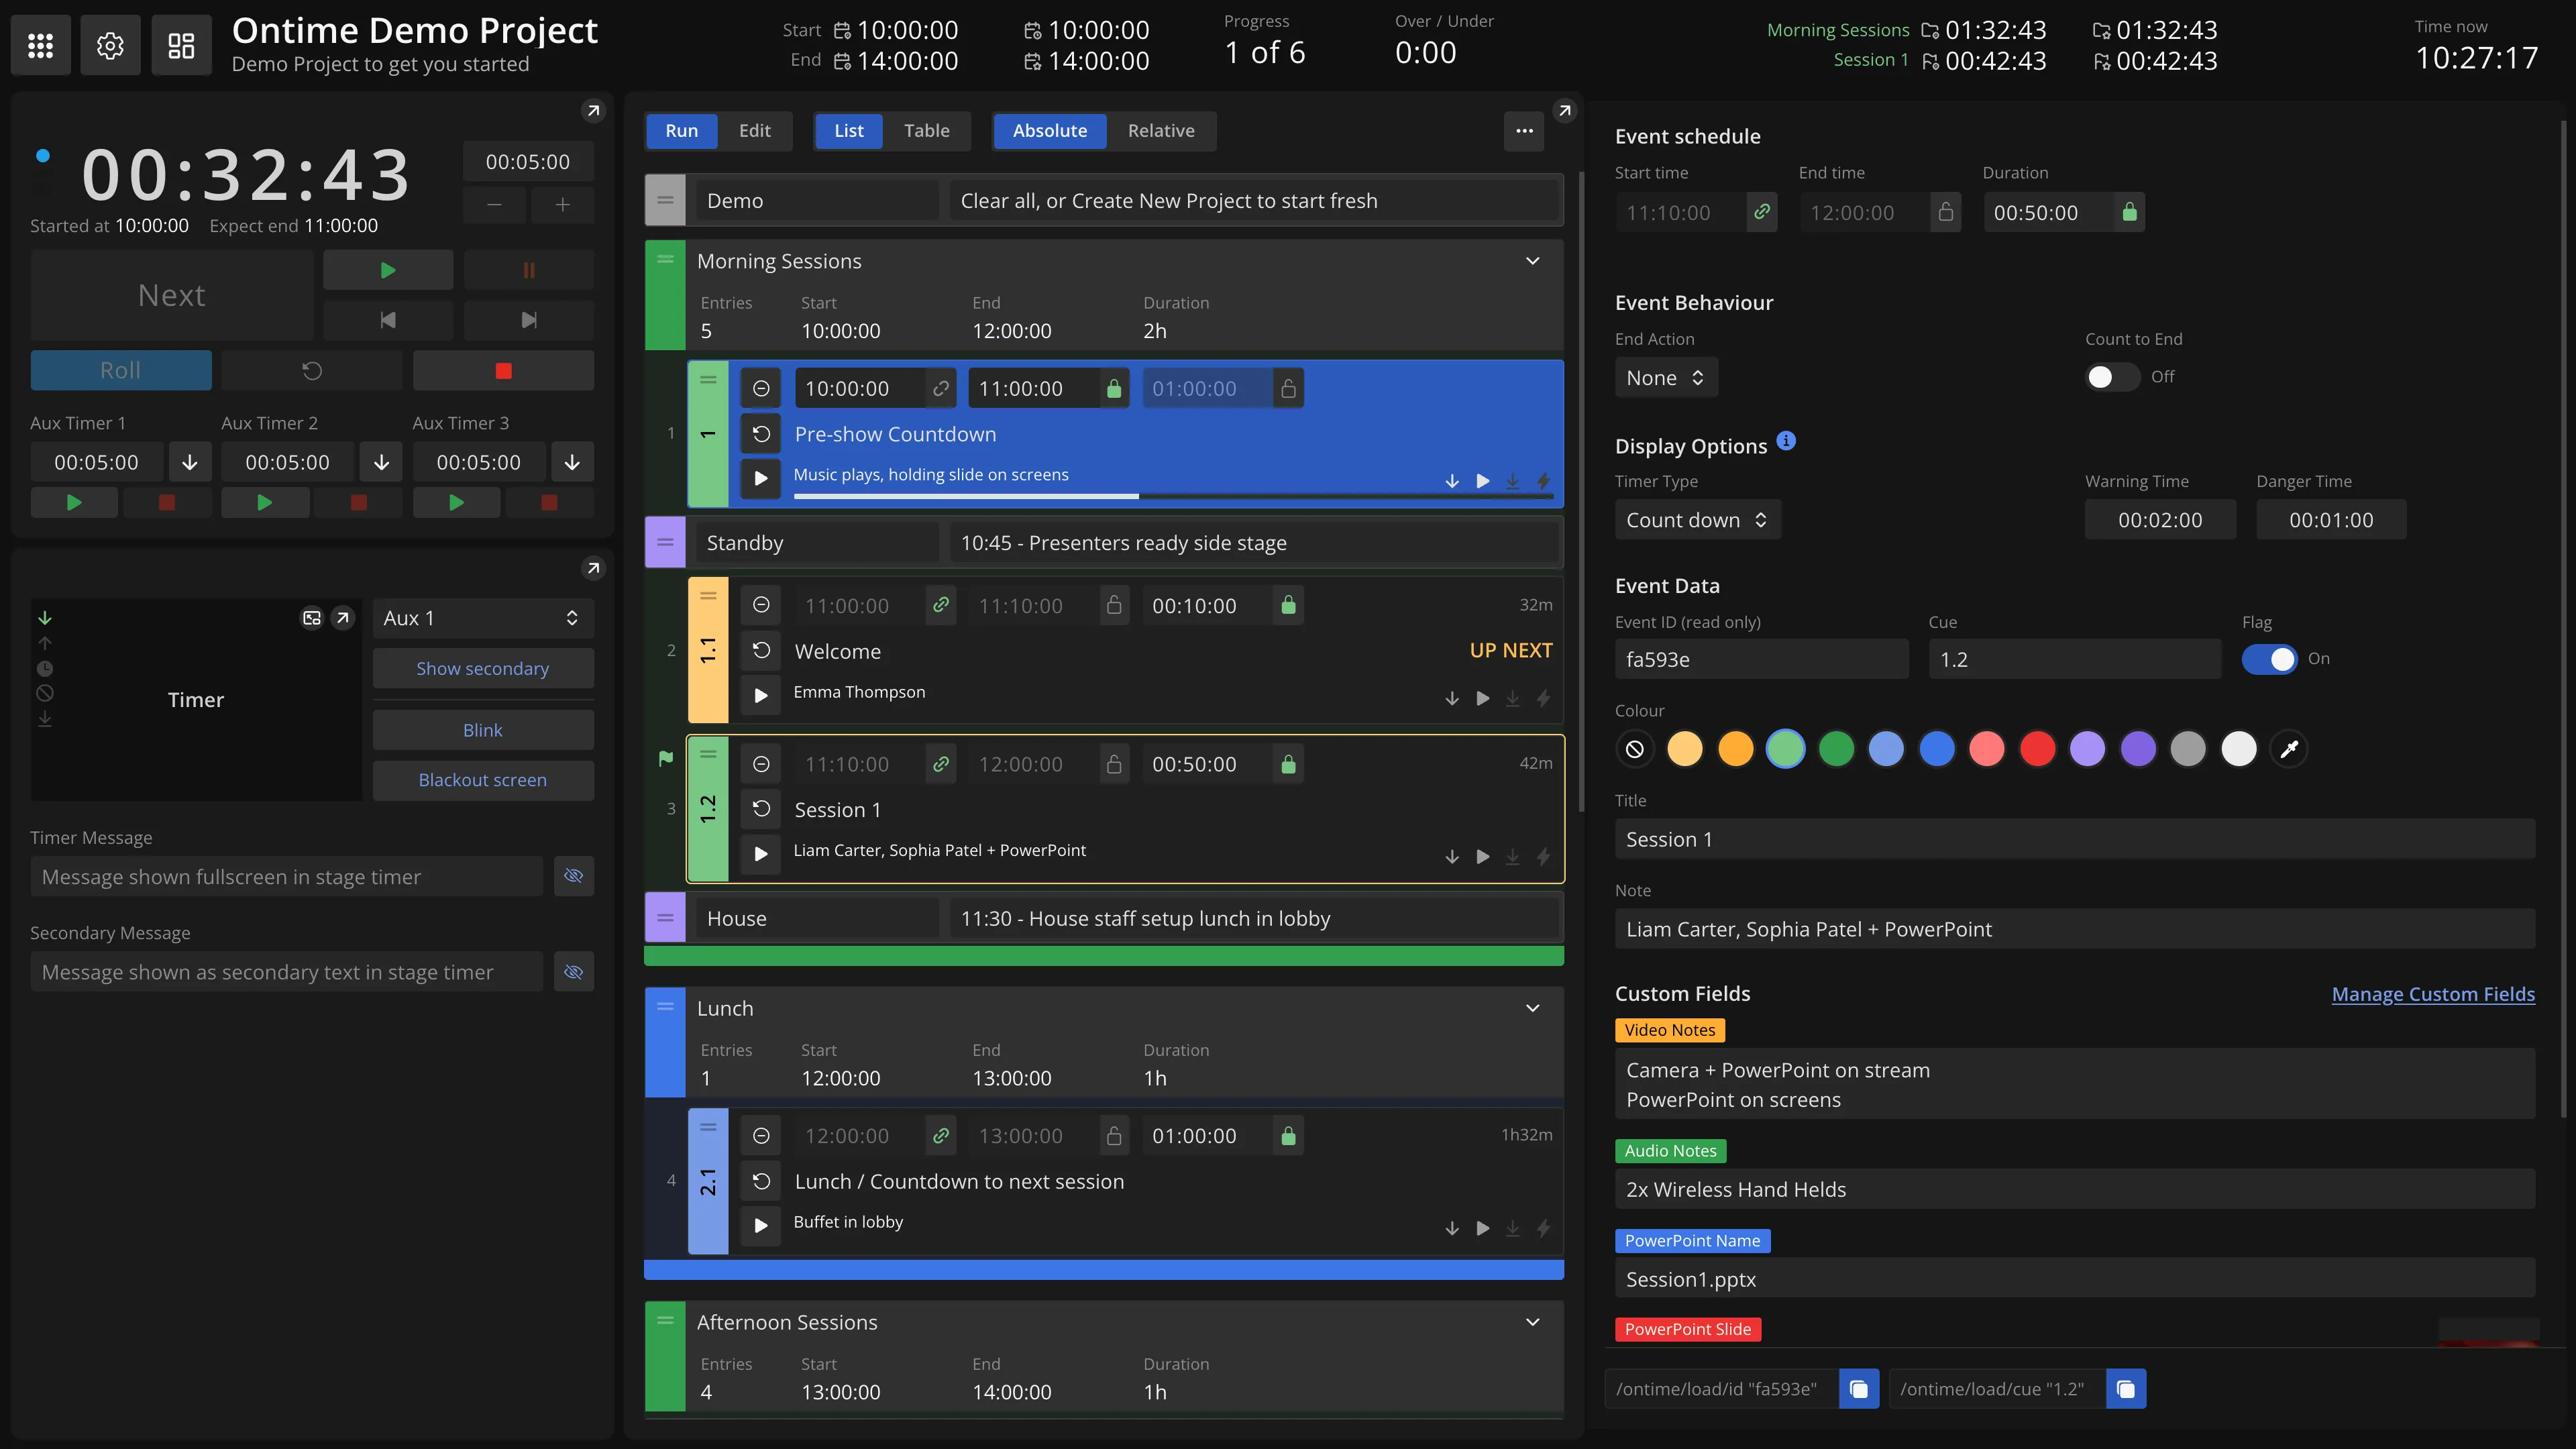Copy the /ontime/load/id OSC address

pos(1858,1389)
